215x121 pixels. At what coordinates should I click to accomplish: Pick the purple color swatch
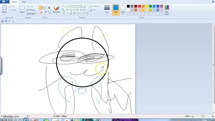[x=162, y=6]
